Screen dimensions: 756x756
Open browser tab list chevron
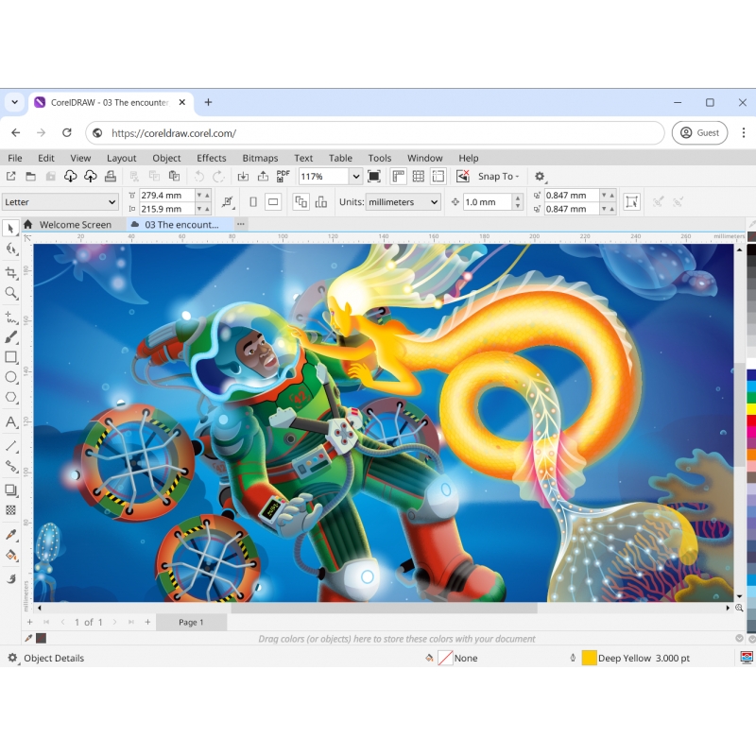(14, 102)
